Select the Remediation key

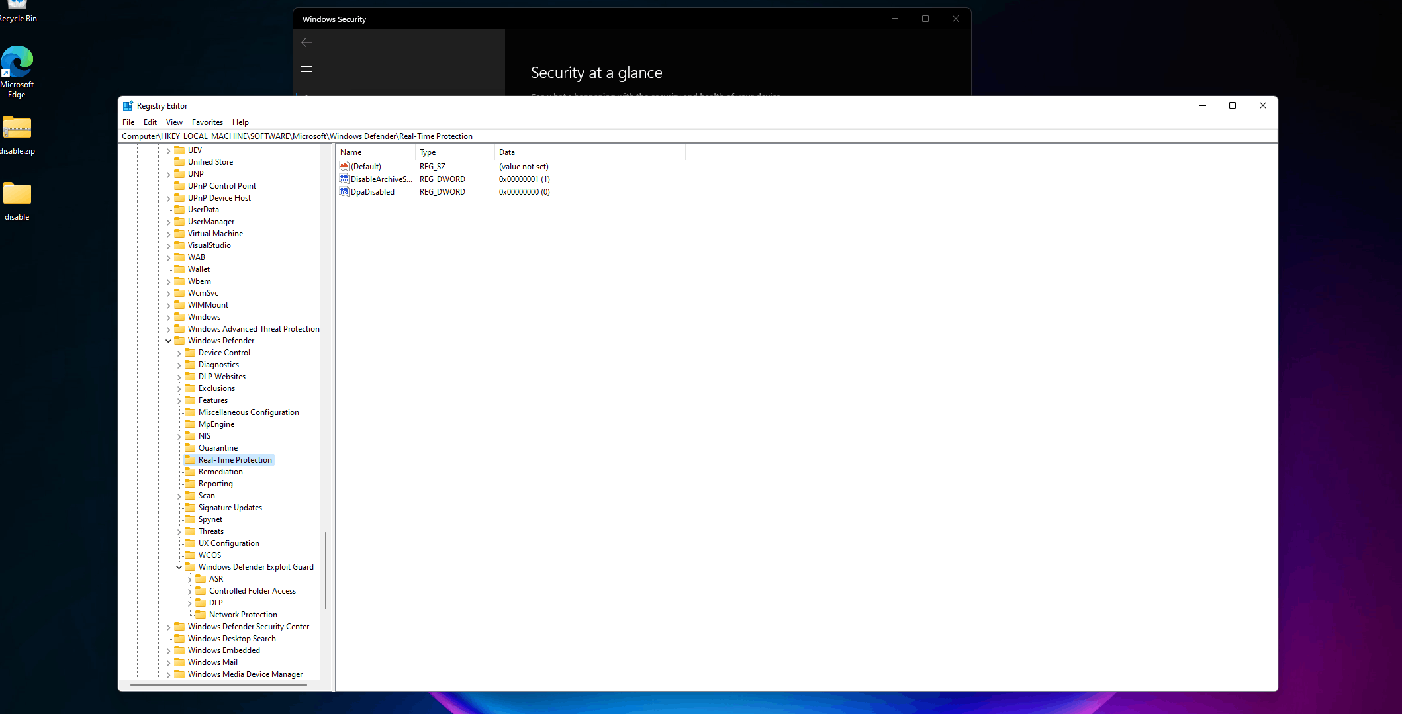point(220,472)
